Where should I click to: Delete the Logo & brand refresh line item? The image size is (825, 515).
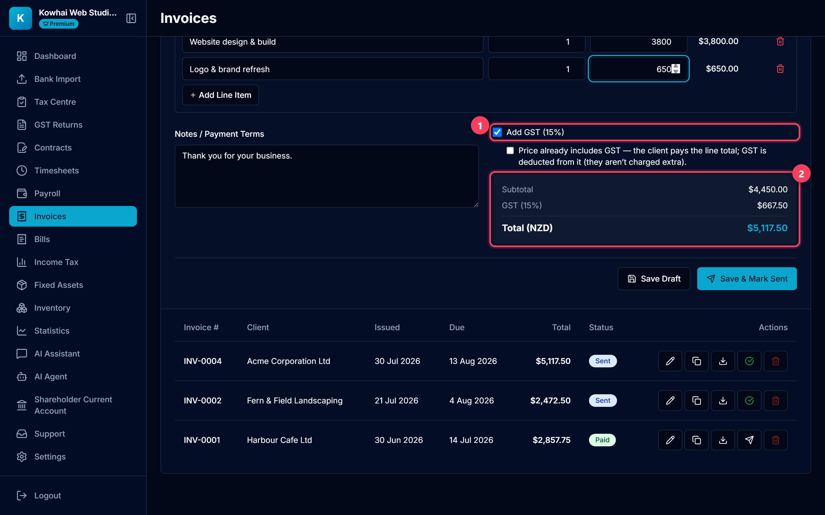tap(780, 69)
